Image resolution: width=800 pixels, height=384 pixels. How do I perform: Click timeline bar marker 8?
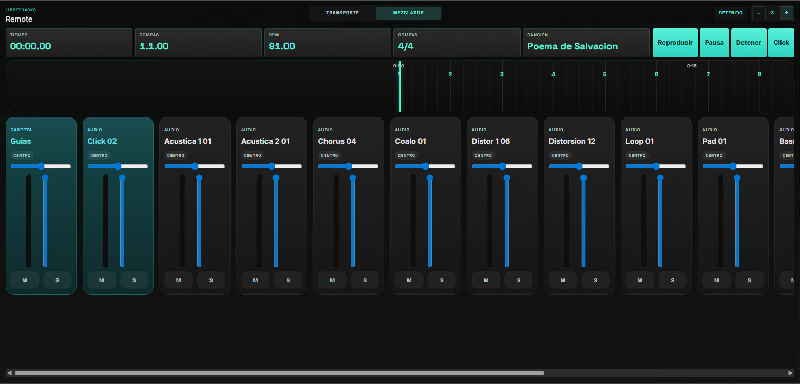tap(759, 75)
